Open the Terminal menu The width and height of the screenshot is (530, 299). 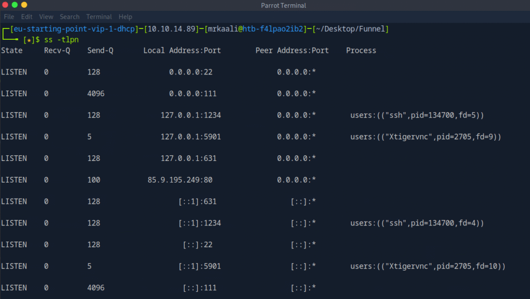(99, 17)
